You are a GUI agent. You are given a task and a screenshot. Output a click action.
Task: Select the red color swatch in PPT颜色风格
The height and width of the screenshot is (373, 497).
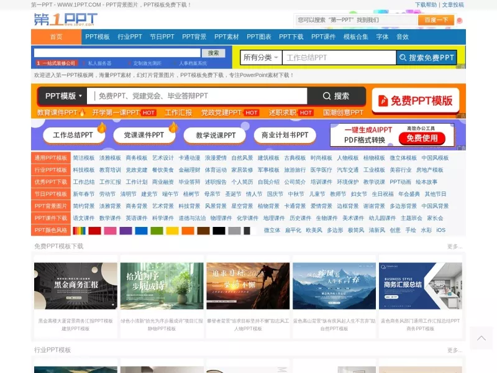94,231
